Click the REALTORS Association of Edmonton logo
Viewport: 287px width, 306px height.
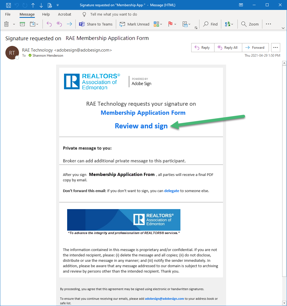(92, 82)
